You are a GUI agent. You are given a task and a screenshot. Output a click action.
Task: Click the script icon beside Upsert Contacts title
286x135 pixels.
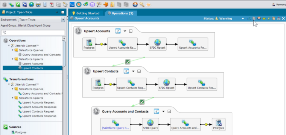[x=126, y=71]
